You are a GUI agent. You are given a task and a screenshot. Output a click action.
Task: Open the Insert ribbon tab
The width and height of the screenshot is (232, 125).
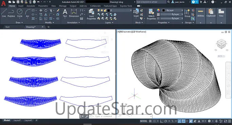21,6
